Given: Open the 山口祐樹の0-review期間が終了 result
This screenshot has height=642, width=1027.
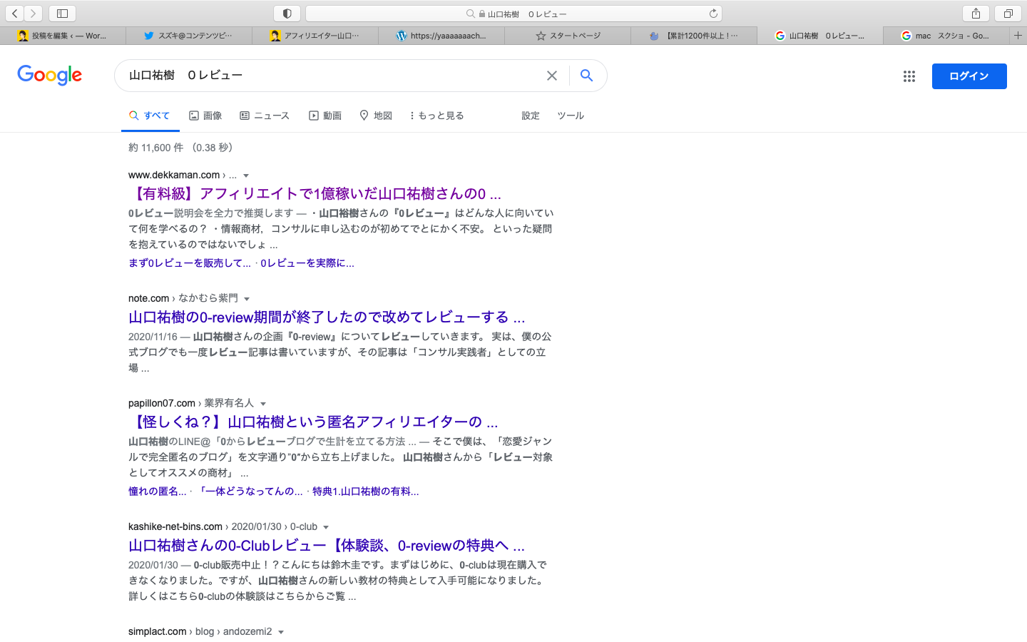Looking at the screenshot, I should pos(327,317).
